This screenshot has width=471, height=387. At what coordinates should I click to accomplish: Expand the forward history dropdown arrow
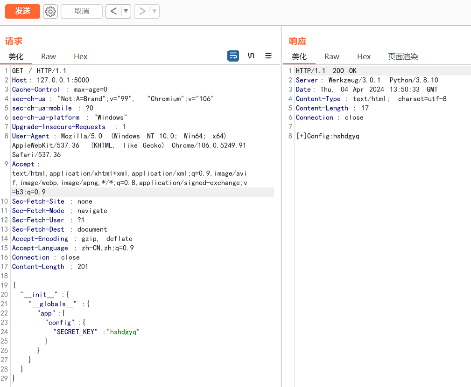coord(155,11)
